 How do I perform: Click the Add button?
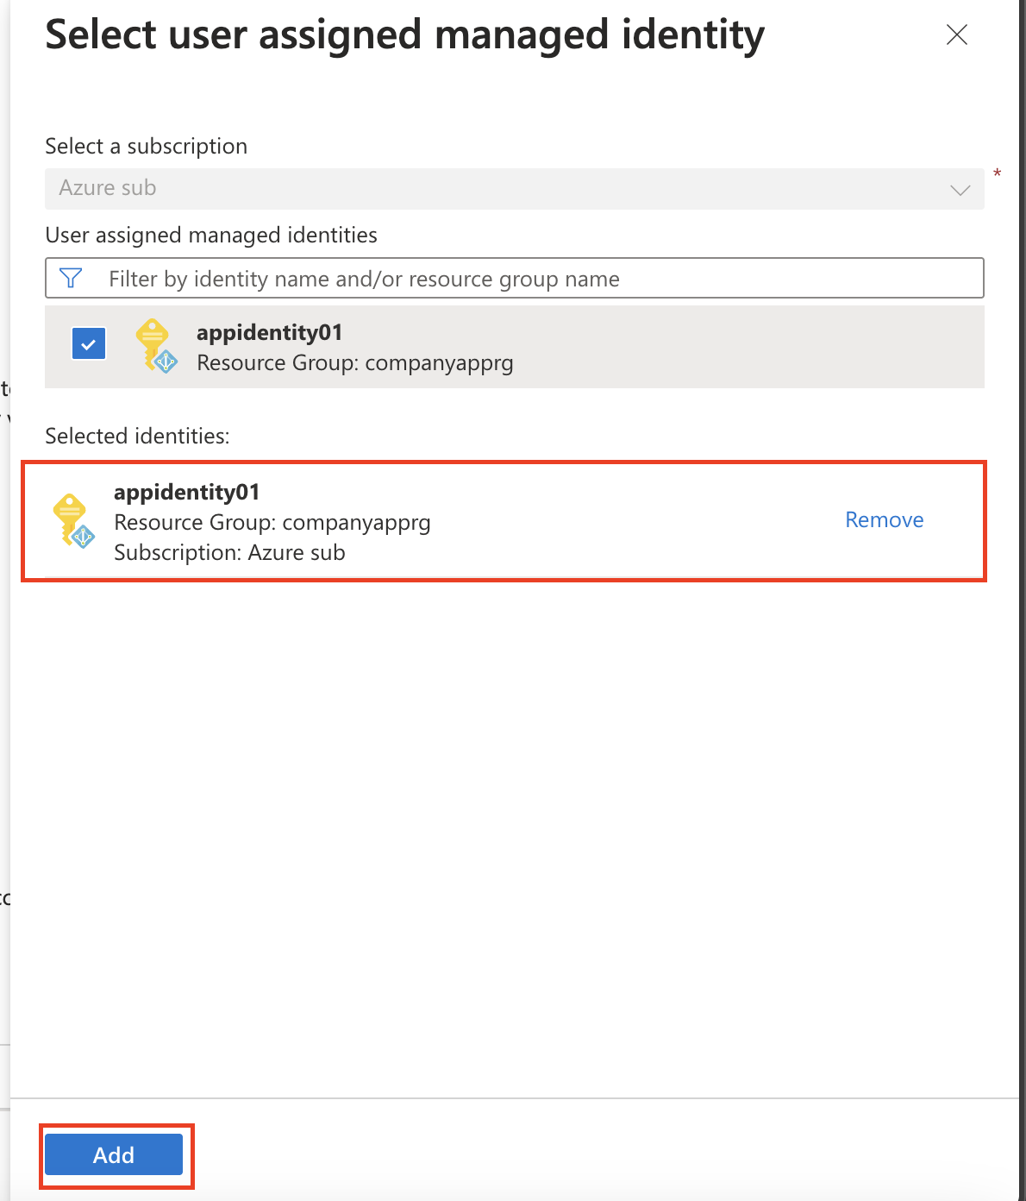click(114, 1154)
